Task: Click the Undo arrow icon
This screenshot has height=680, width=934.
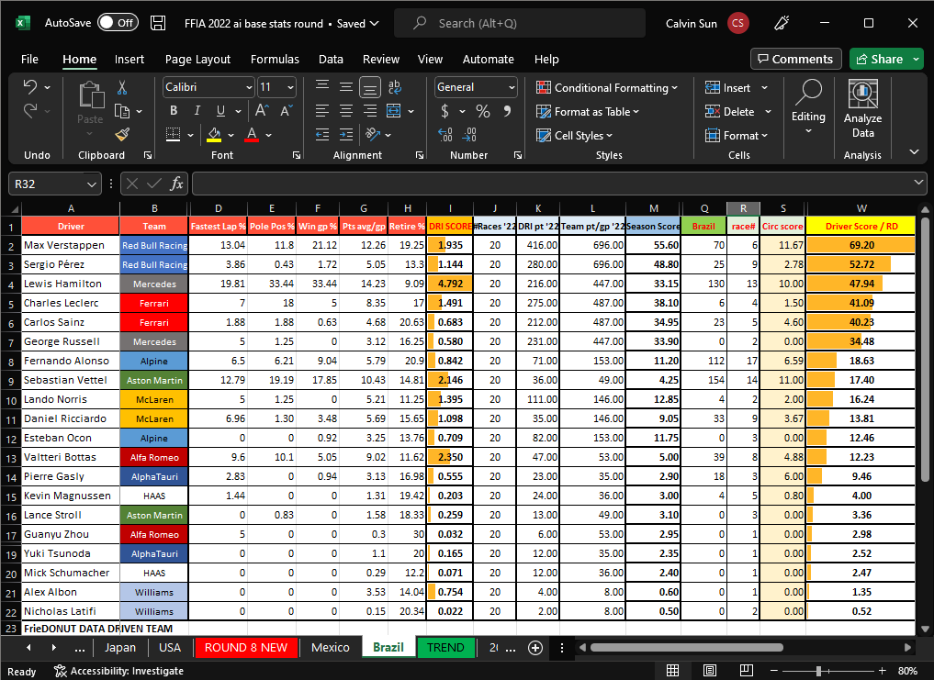Action: [x=29, y=87]
